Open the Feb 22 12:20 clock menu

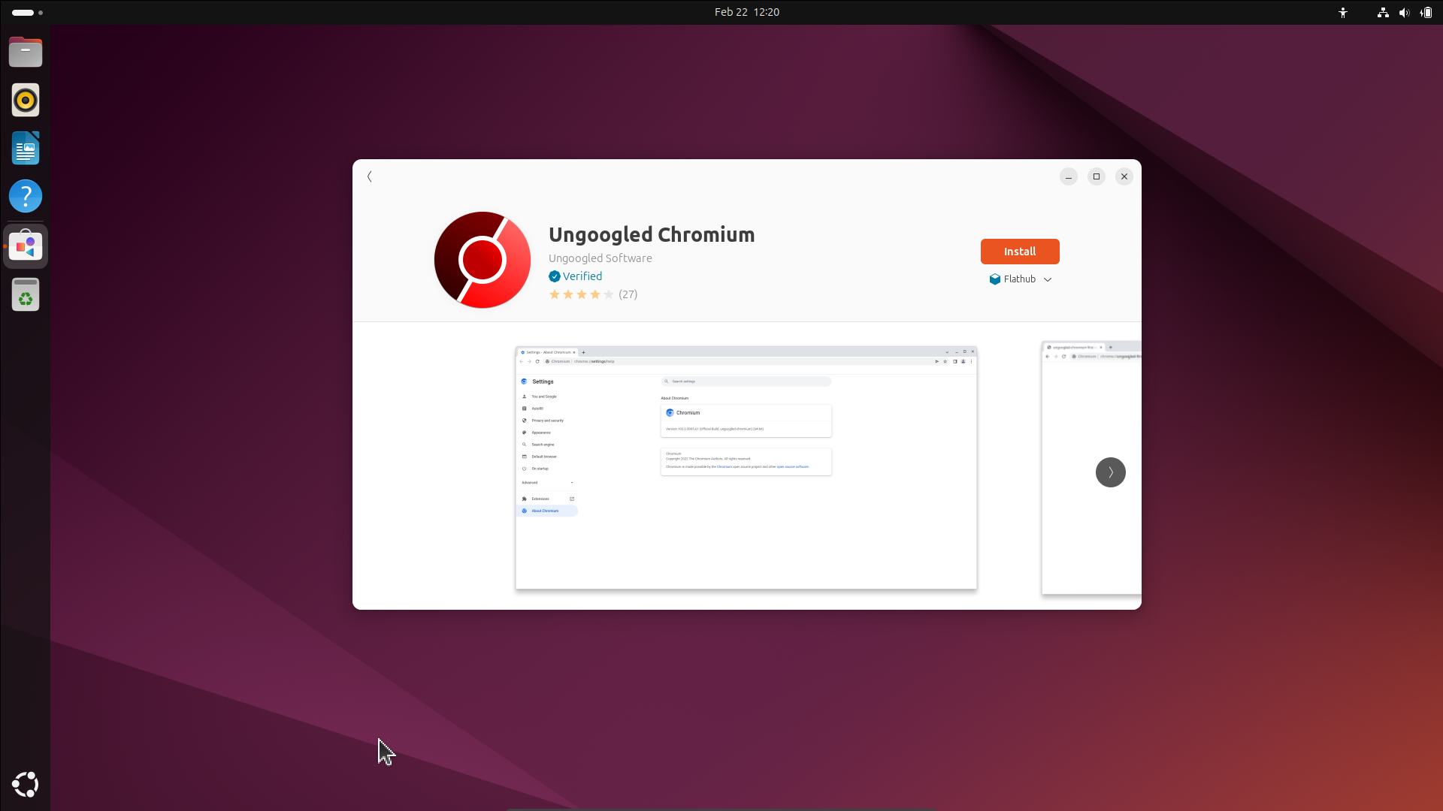point(747,12)
